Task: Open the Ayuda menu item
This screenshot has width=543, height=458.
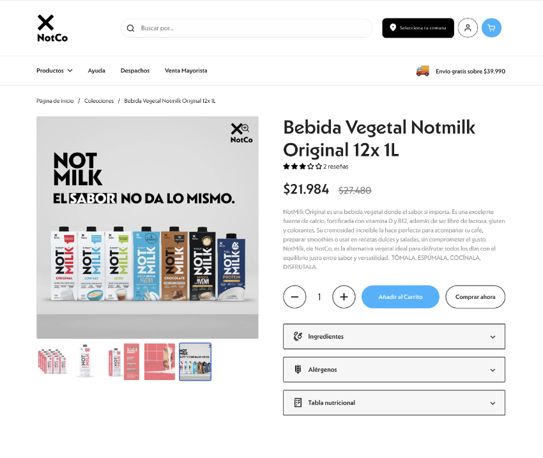Action: (96, 71)
